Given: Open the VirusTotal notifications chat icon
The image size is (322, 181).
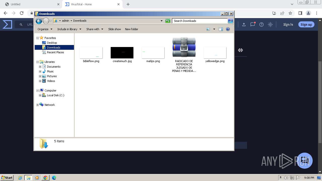Looking at the screenshot, I should tap(253, 24).
